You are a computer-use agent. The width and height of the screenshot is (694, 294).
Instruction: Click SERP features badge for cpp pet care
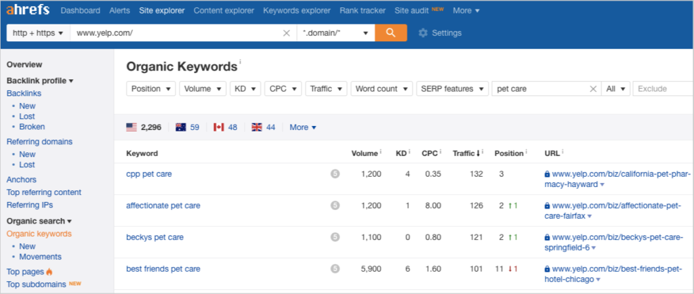(335, 174)
